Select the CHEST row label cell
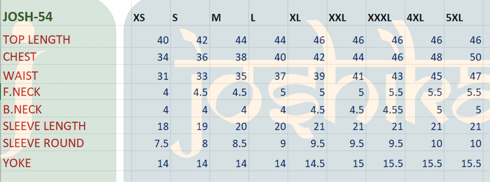The width and height of the screenshot is (490, 182). coord(20,57)
